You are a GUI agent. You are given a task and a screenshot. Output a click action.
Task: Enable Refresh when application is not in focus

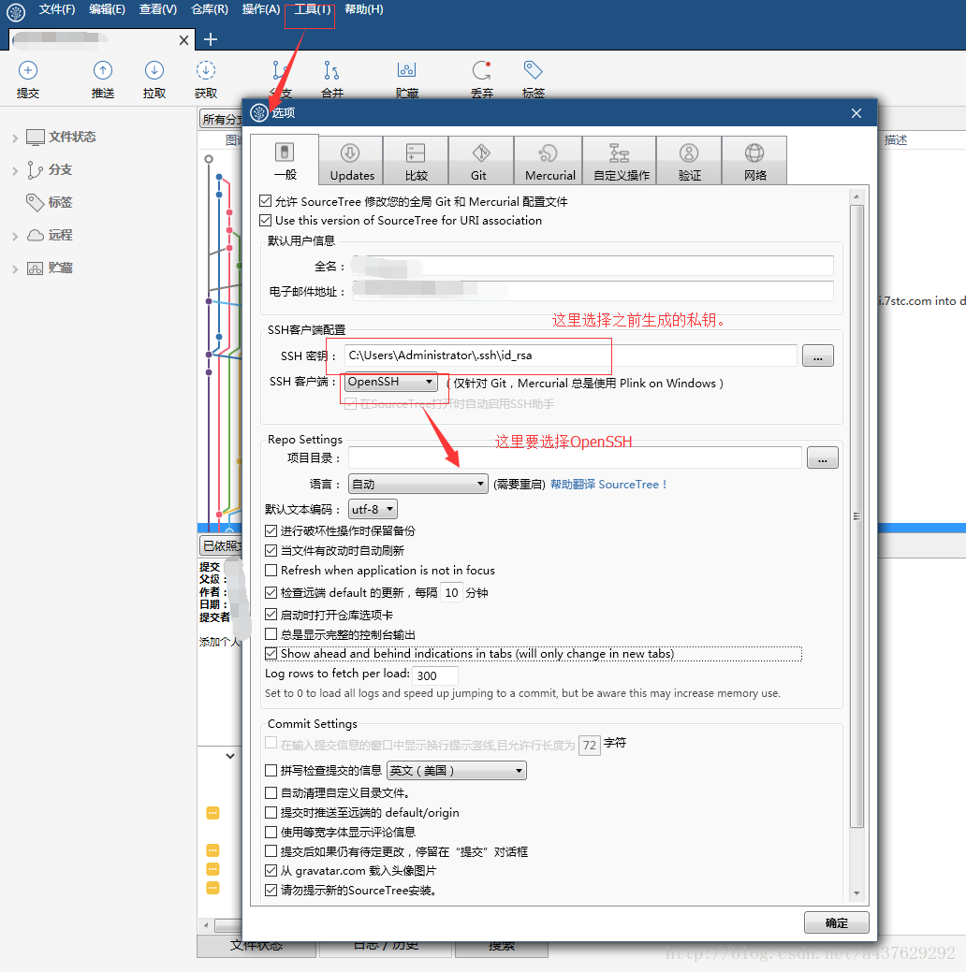point(271,570)
